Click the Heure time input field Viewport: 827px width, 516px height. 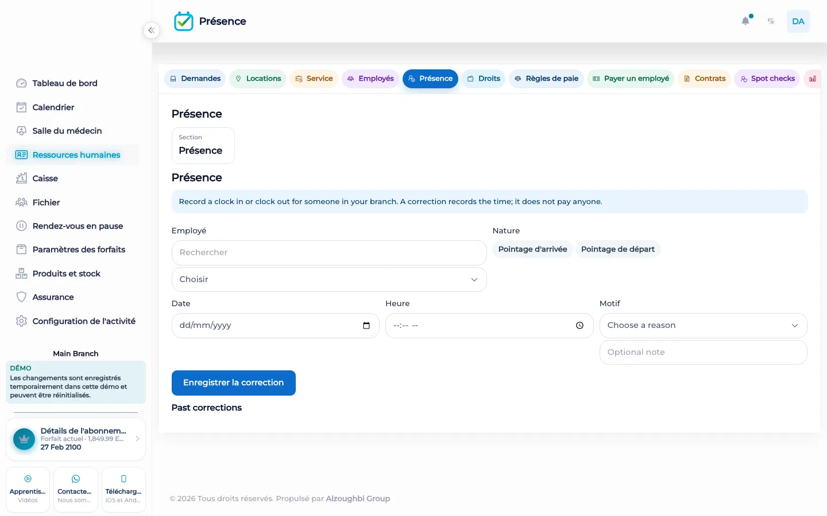click(489, 326)
